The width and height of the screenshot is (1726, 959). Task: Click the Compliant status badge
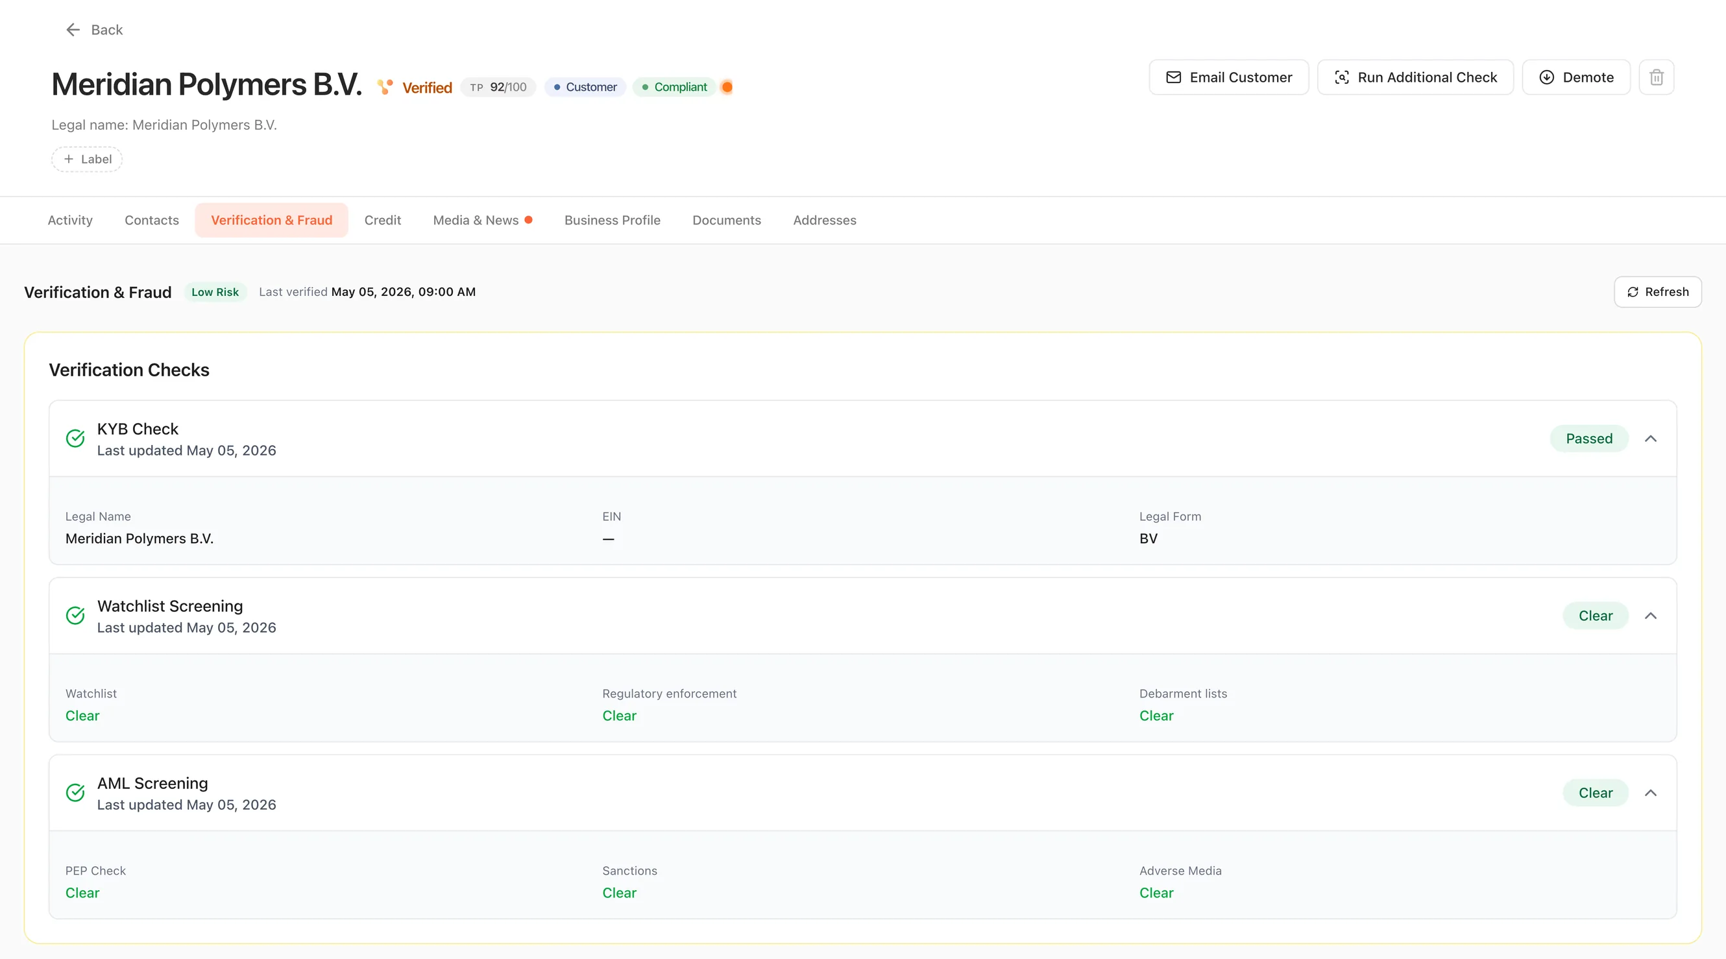(674, 87)
